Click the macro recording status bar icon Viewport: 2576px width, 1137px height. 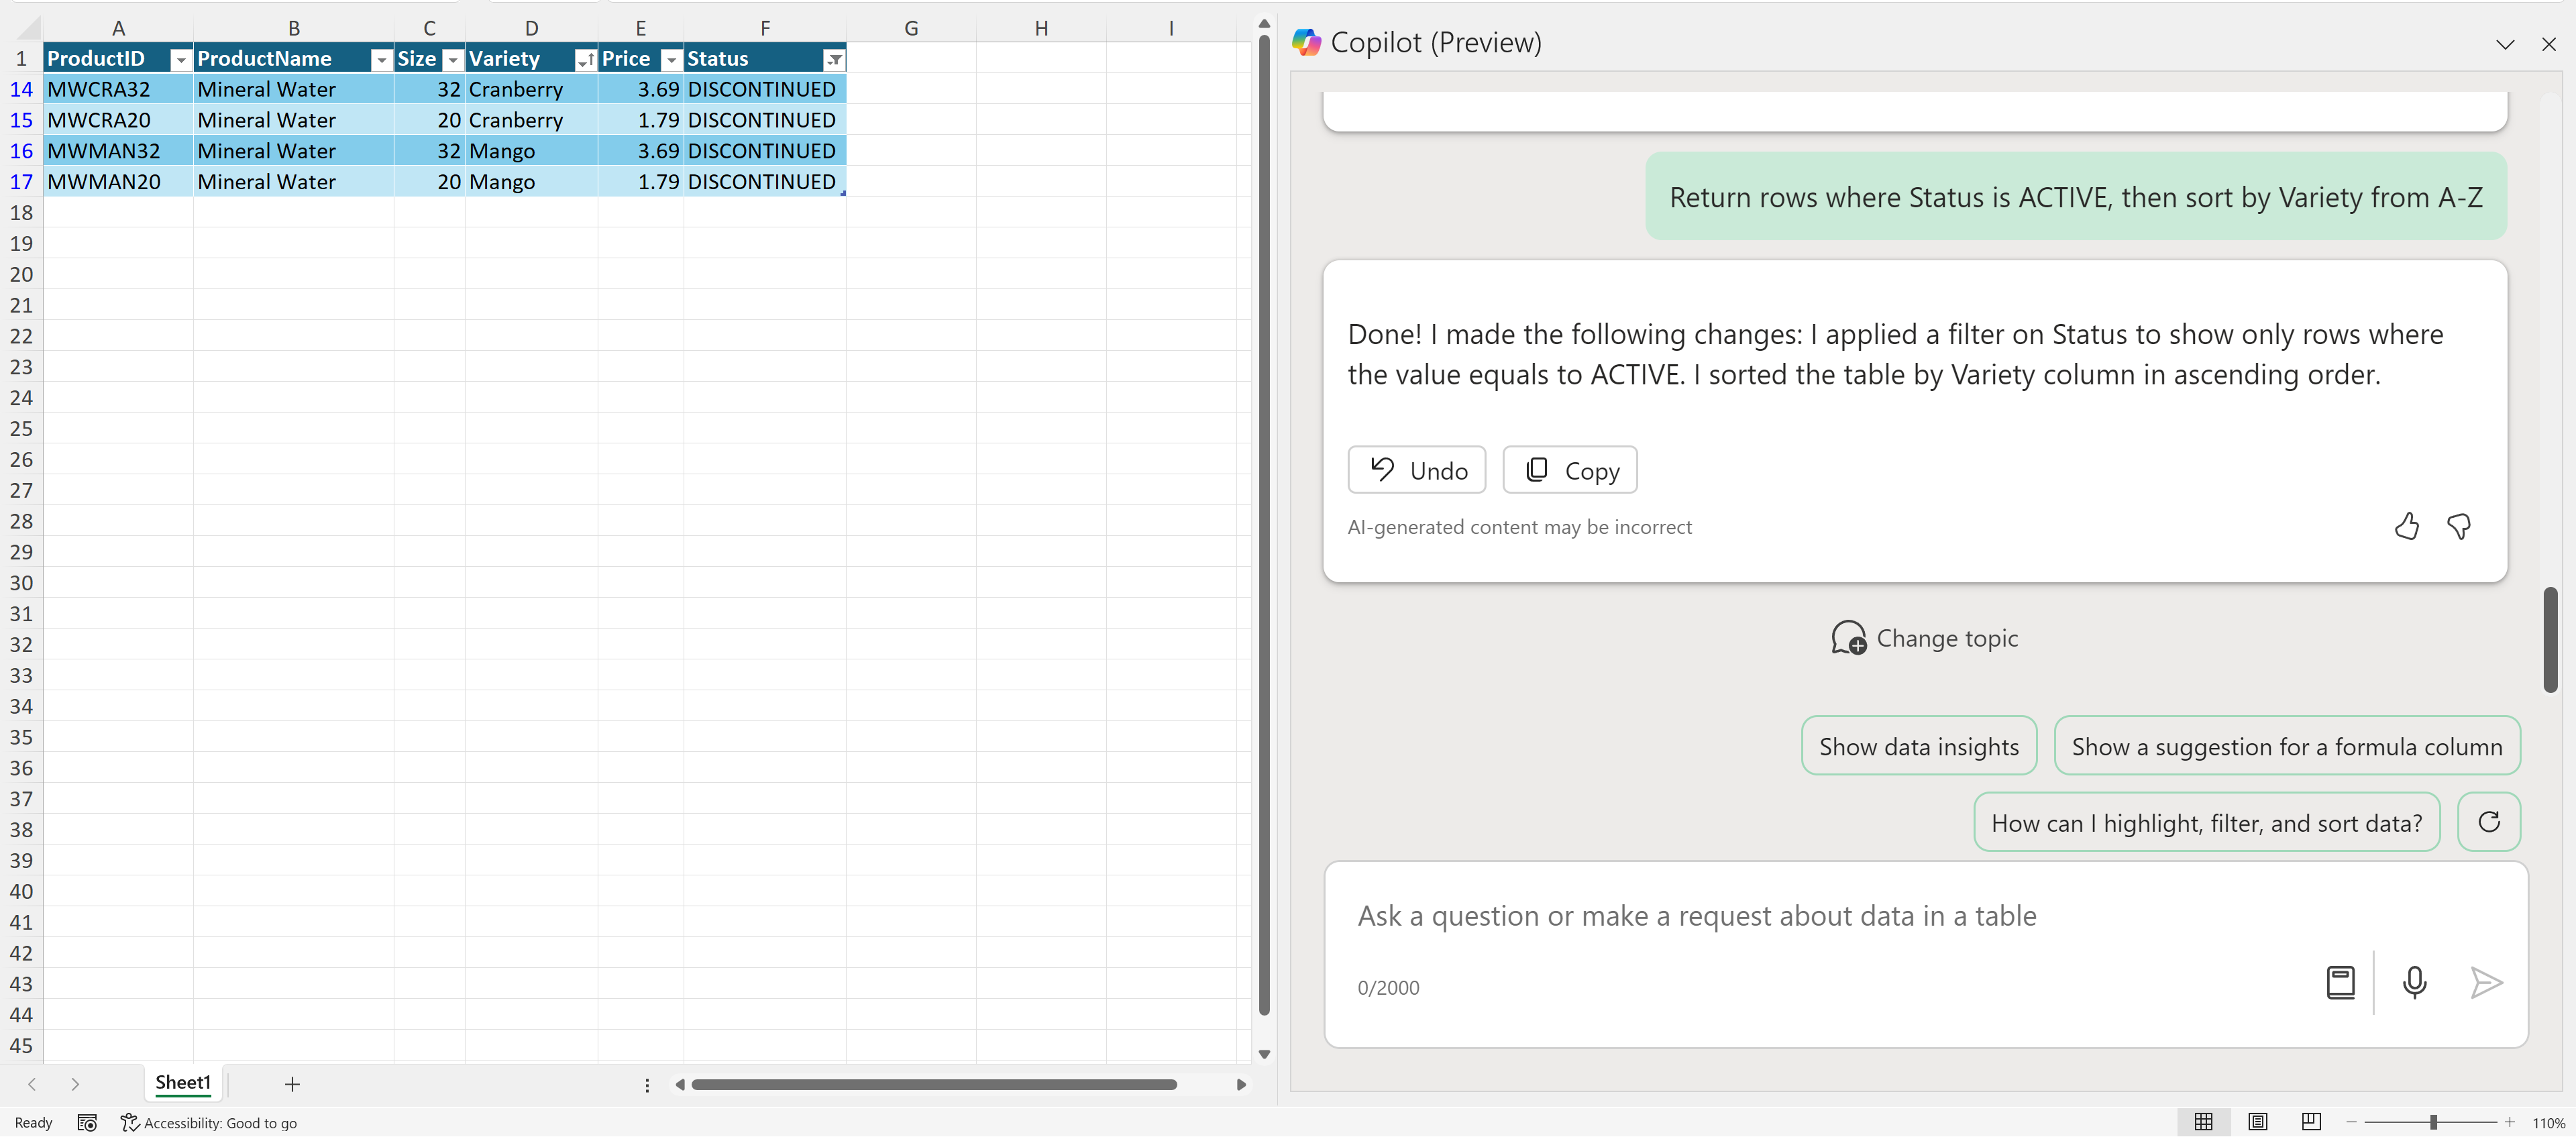point(87,1123)
